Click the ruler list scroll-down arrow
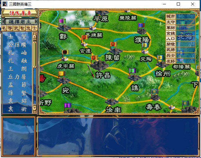Image resolution: width=201 pixels, height=158 pixels. point(35,108)
